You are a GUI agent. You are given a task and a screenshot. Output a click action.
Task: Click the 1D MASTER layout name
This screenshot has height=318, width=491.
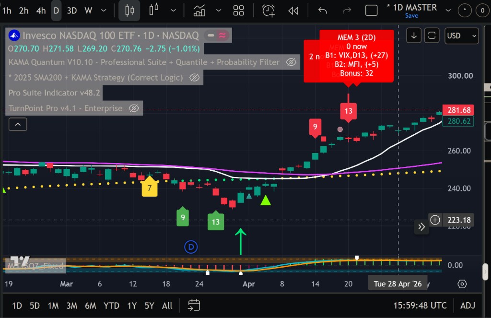pos(412,7)
